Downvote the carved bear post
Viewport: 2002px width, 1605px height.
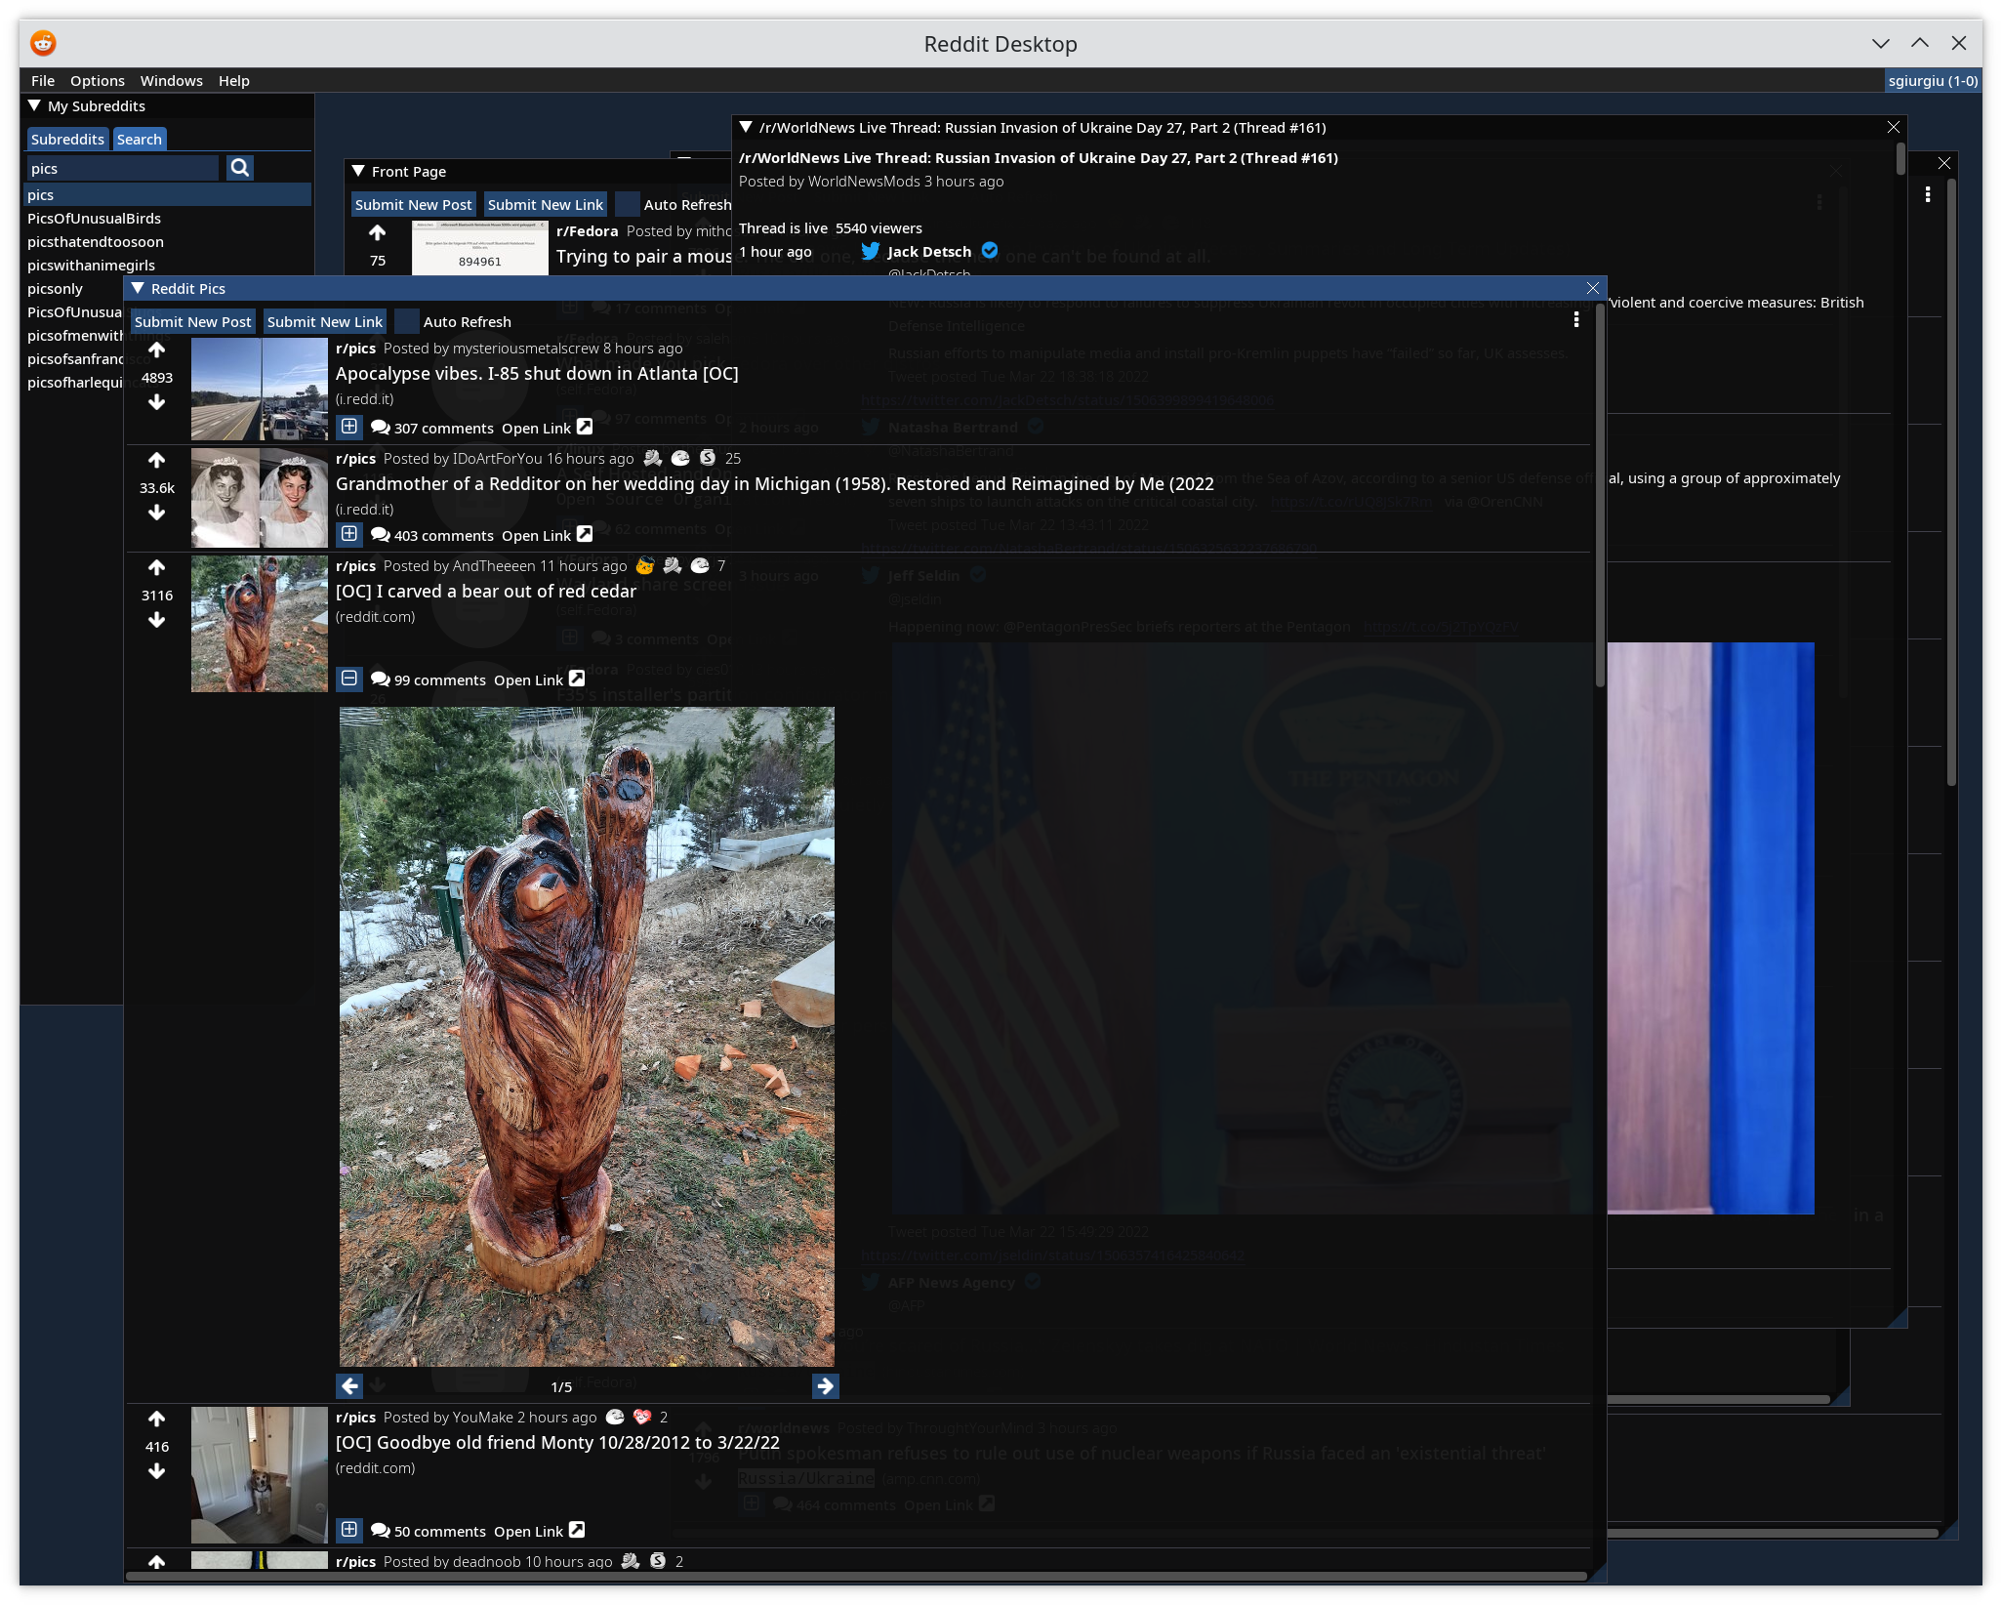156,620
